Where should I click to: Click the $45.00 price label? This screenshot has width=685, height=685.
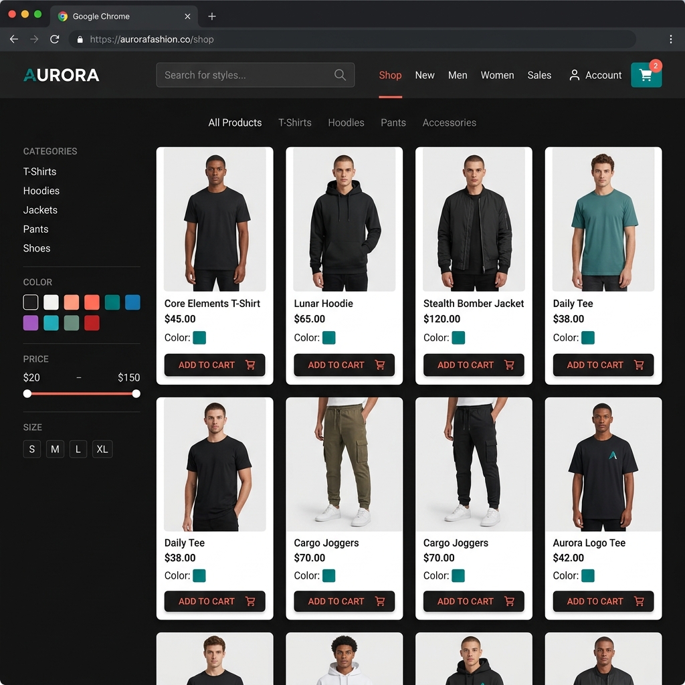click(180, 319)
